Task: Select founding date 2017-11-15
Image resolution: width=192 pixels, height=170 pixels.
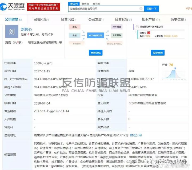Action: tap(42, 71)
